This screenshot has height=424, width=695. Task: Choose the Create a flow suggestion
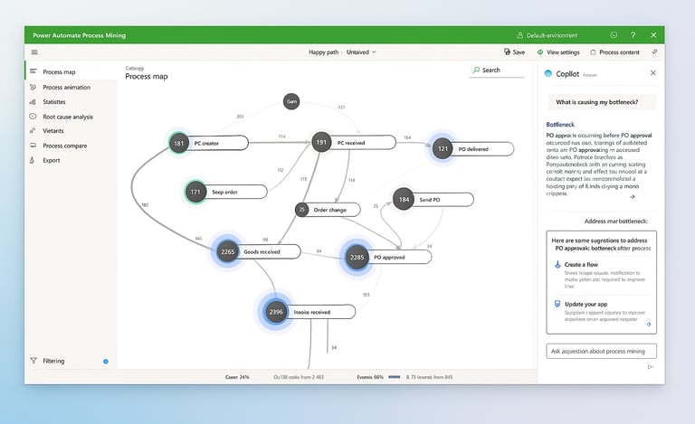pyautogui.click(x=601, y=276)
